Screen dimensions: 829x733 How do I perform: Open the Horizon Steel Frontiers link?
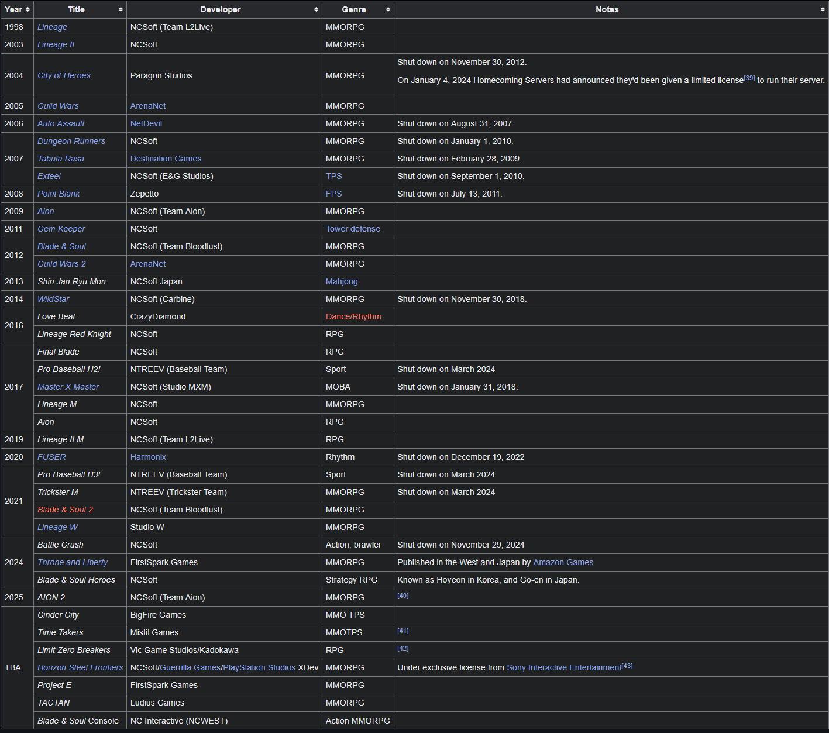point(80,667)
